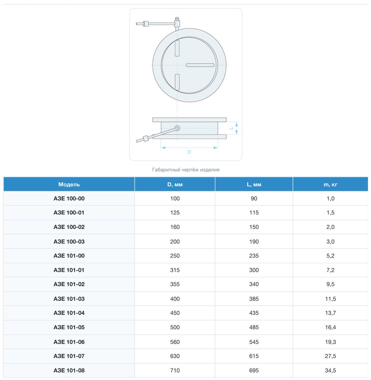Click L value 300 for АЗЕ 101-01
This screenshot has height=380, width=371.
[x=254, y=270]
